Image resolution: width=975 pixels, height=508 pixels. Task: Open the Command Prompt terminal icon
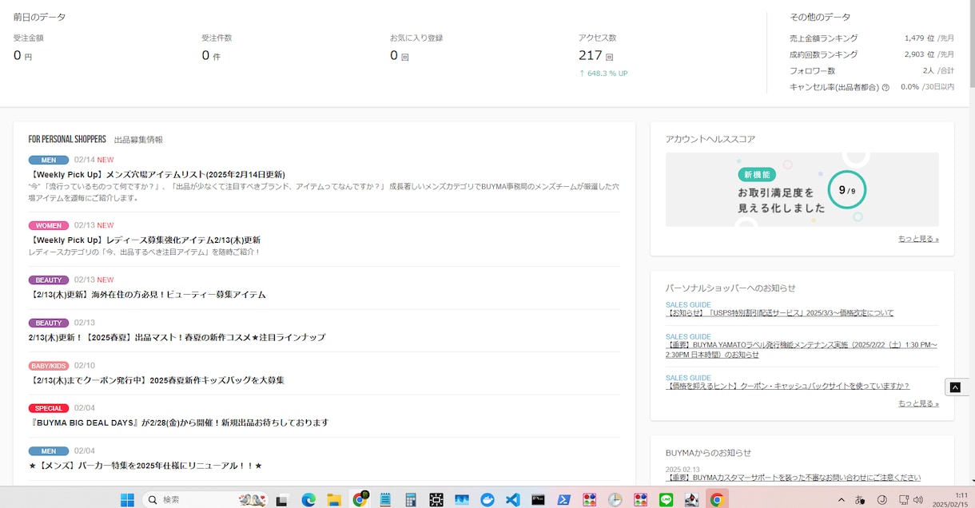539,500
